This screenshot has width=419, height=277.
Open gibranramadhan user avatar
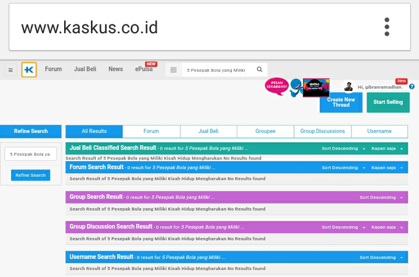coord(348,86)
